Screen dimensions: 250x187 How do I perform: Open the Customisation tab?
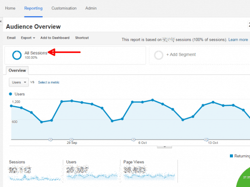click(x=64, y=8)
